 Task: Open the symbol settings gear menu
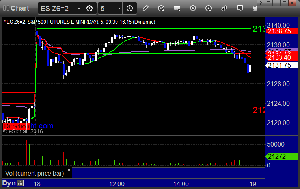(x=89, y=8)
